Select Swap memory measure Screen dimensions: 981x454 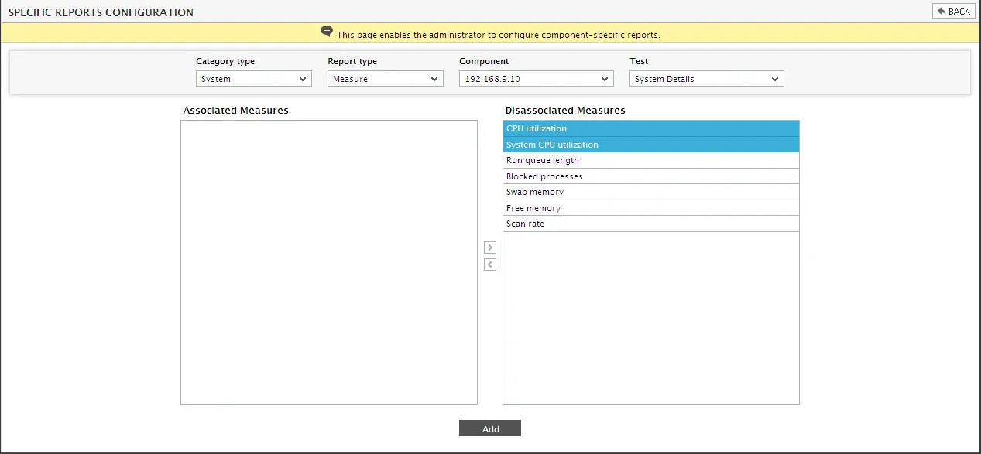pos(651,192)
